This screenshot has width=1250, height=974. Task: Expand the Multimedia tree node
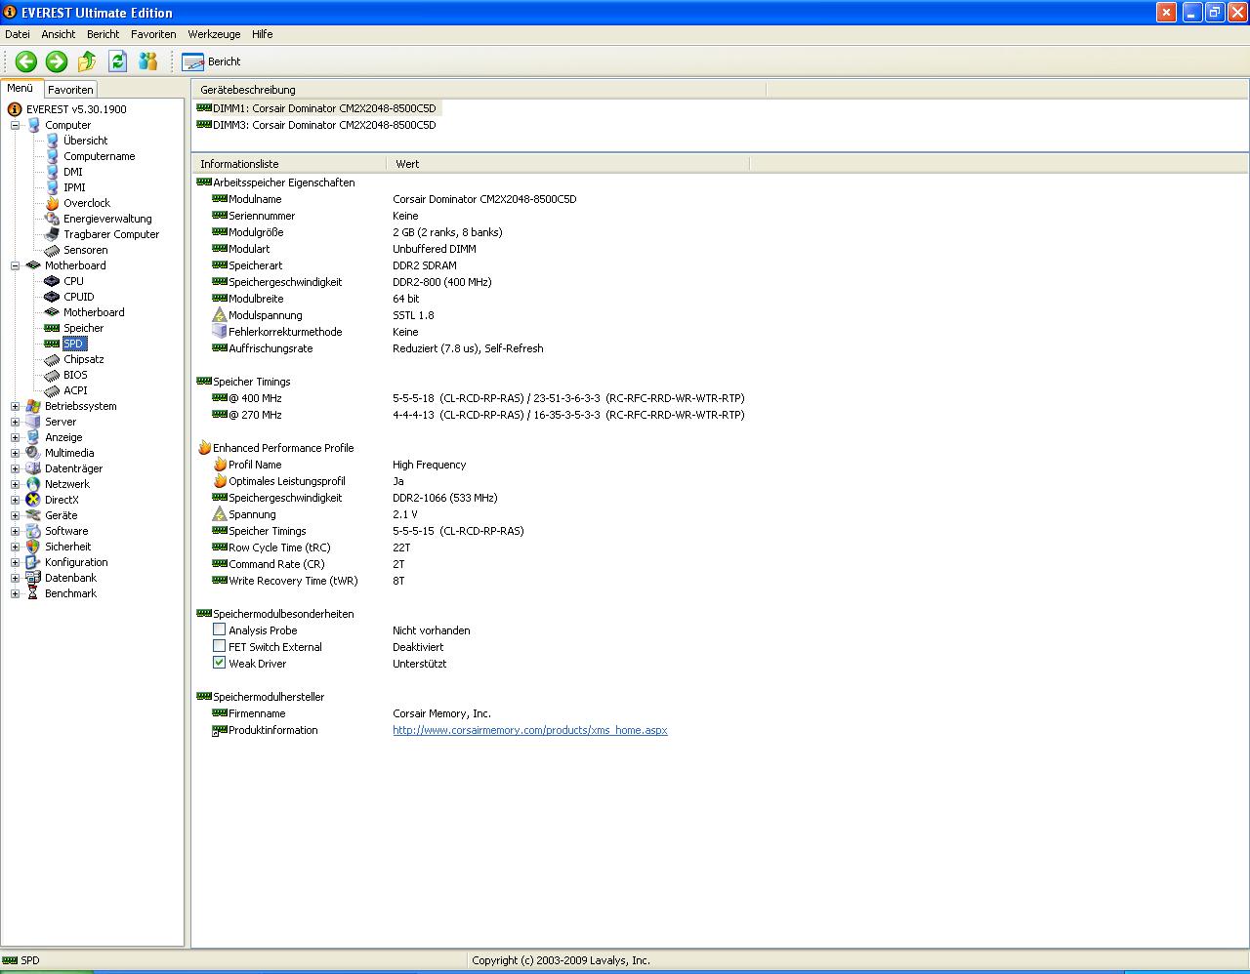click(16, 453)
